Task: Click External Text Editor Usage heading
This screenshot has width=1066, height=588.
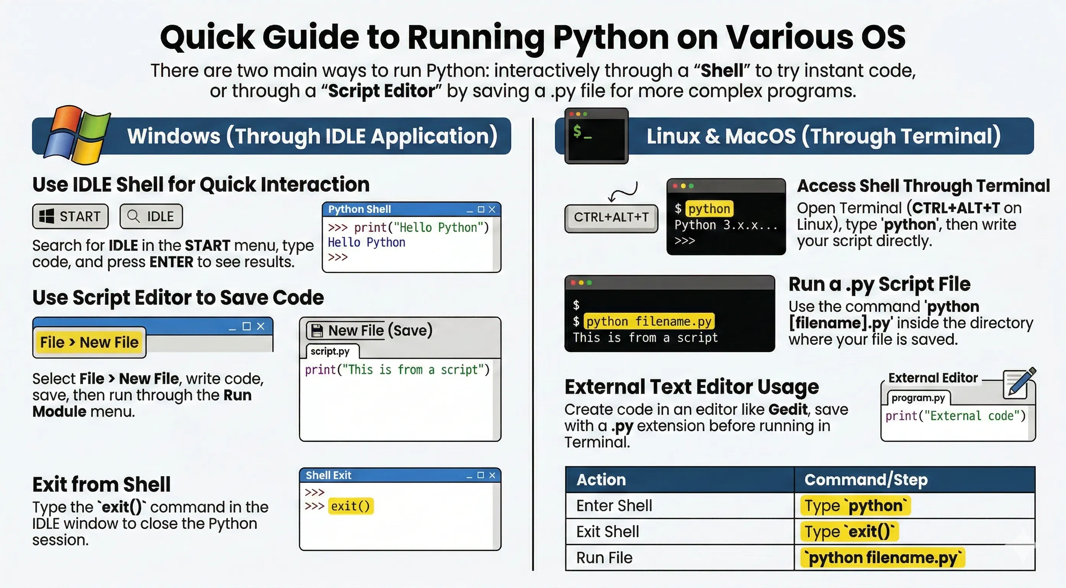Action: click(x=692, y=387)
